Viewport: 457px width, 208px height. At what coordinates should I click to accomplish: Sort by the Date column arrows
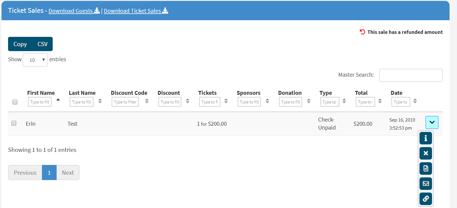click(x=415, y=101)
